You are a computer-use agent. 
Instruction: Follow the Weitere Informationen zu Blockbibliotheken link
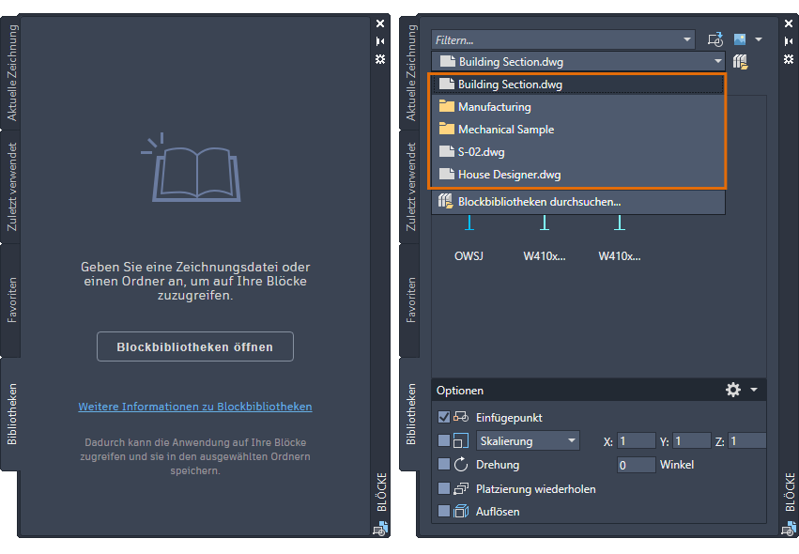click(x=194, y=407)
